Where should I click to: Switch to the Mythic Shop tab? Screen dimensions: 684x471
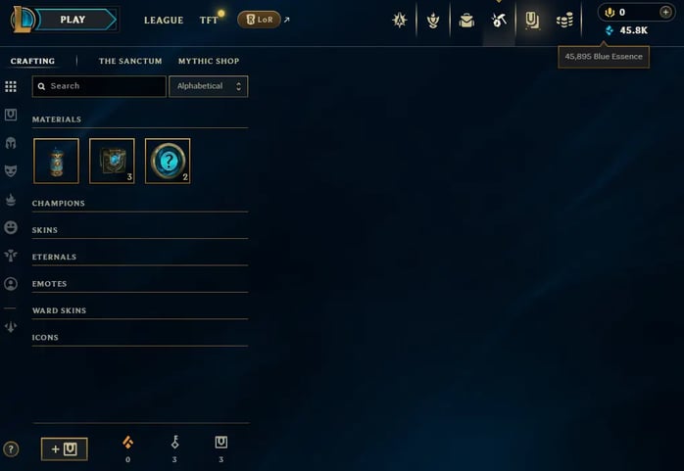pyautogui.click(x=209, y=61)
